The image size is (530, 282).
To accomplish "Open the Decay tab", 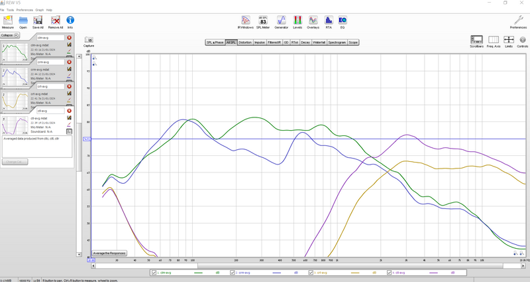I will pos(305,42).
